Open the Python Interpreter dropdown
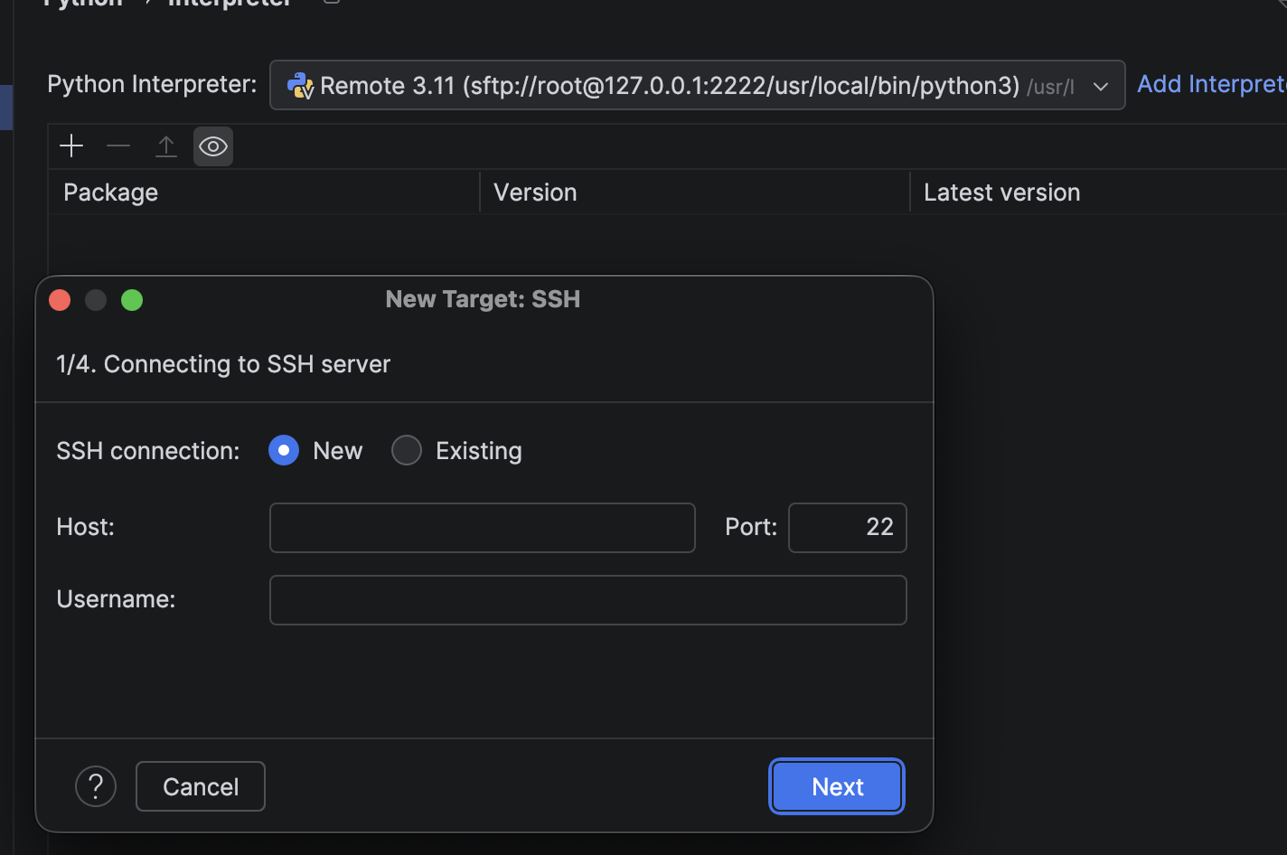1287x855 pixels. coord(696,85)
